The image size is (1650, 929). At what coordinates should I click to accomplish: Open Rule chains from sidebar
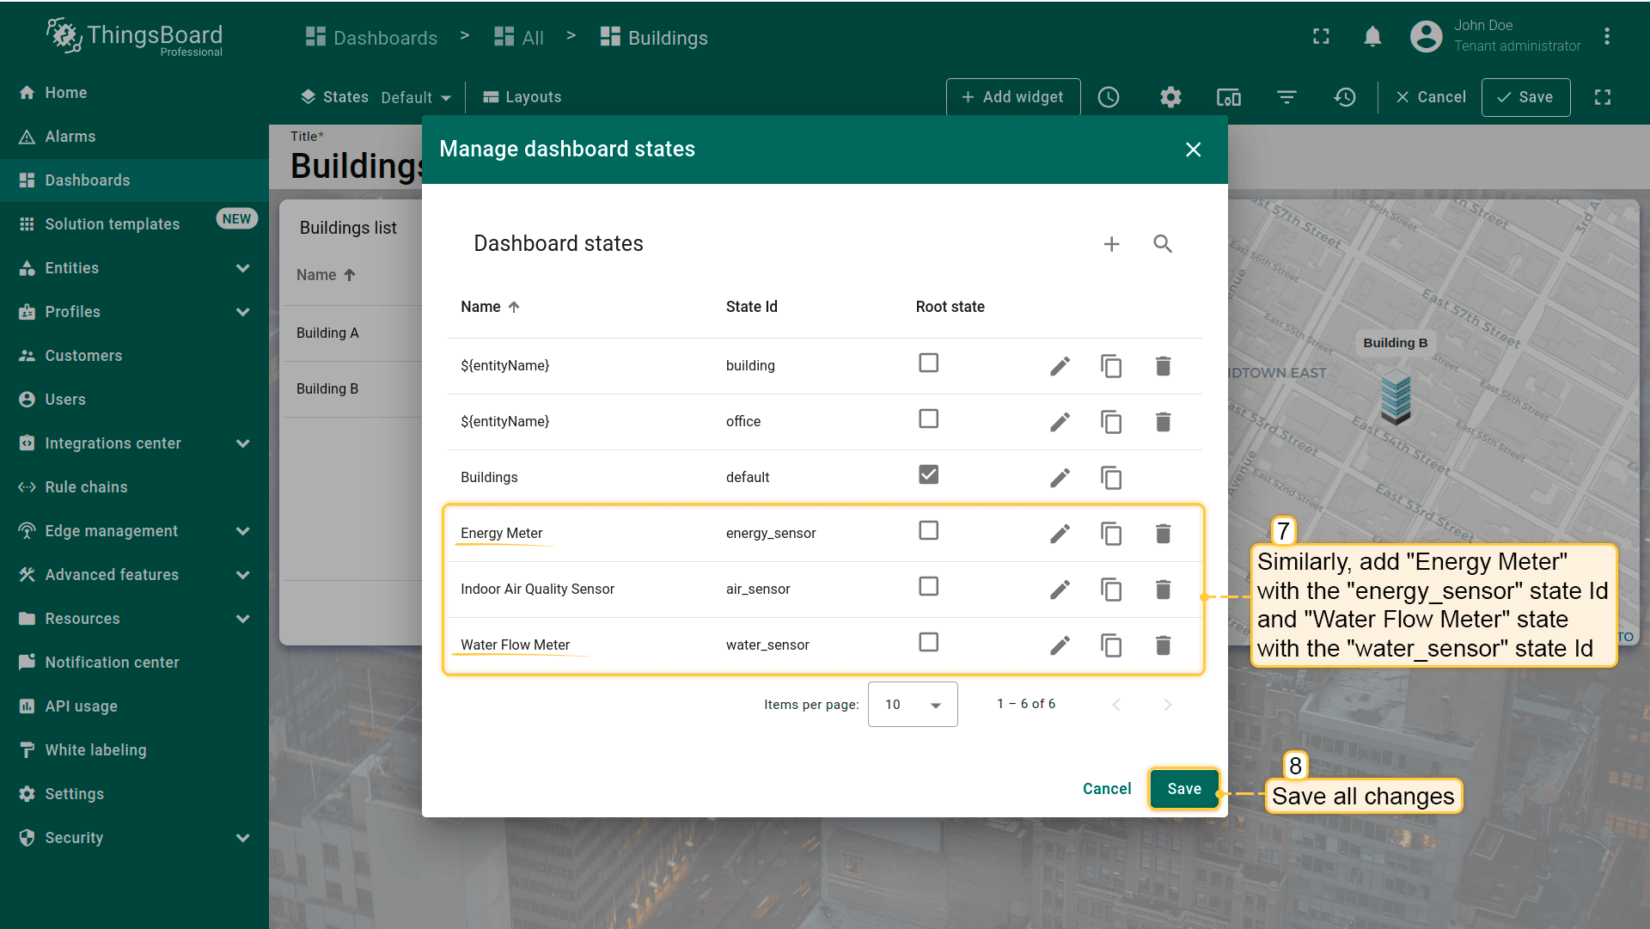click(x=86, y=487)
